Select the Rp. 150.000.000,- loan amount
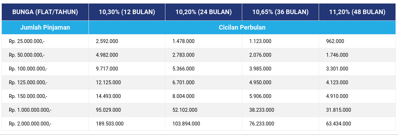This screenshot has height=135, width=398. (x=28, y=96)
